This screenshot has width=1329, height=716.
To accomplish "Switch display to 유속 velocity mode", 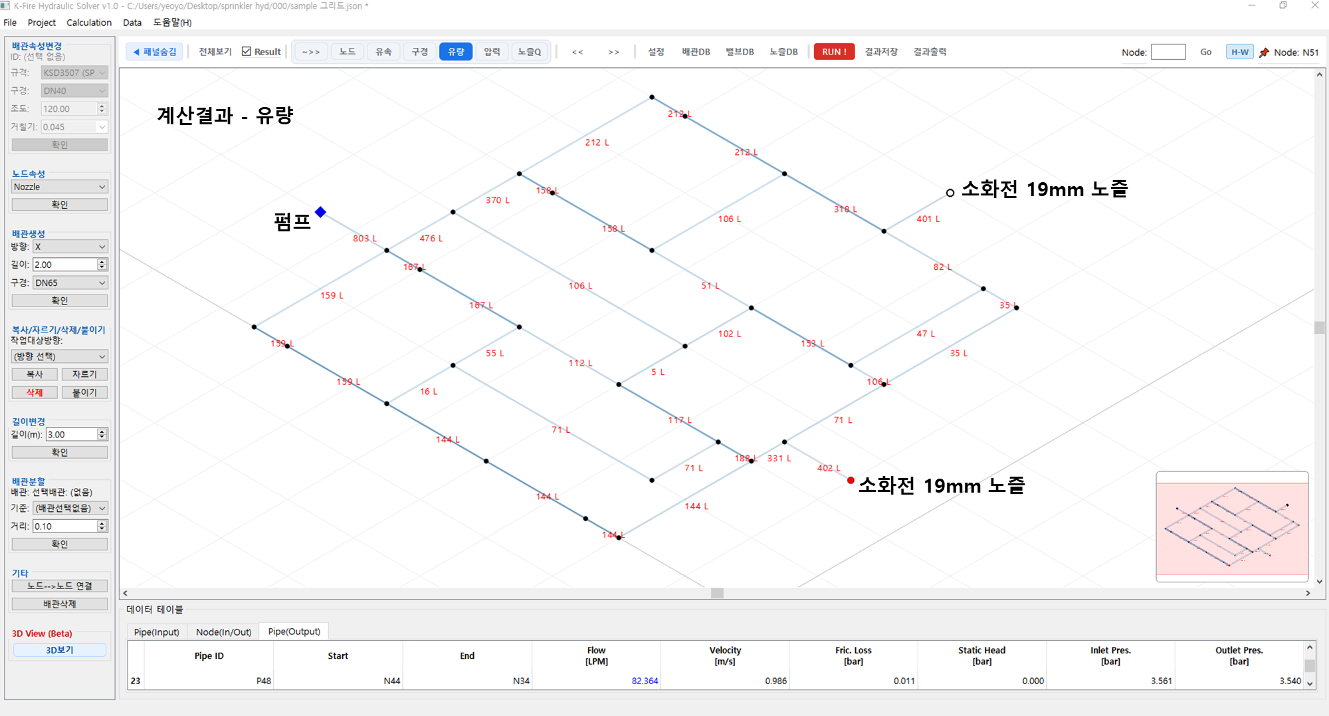I will click(383, 51).
